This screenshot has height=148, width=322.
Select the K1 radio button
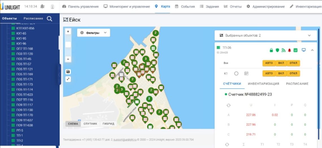coord(236,73)
